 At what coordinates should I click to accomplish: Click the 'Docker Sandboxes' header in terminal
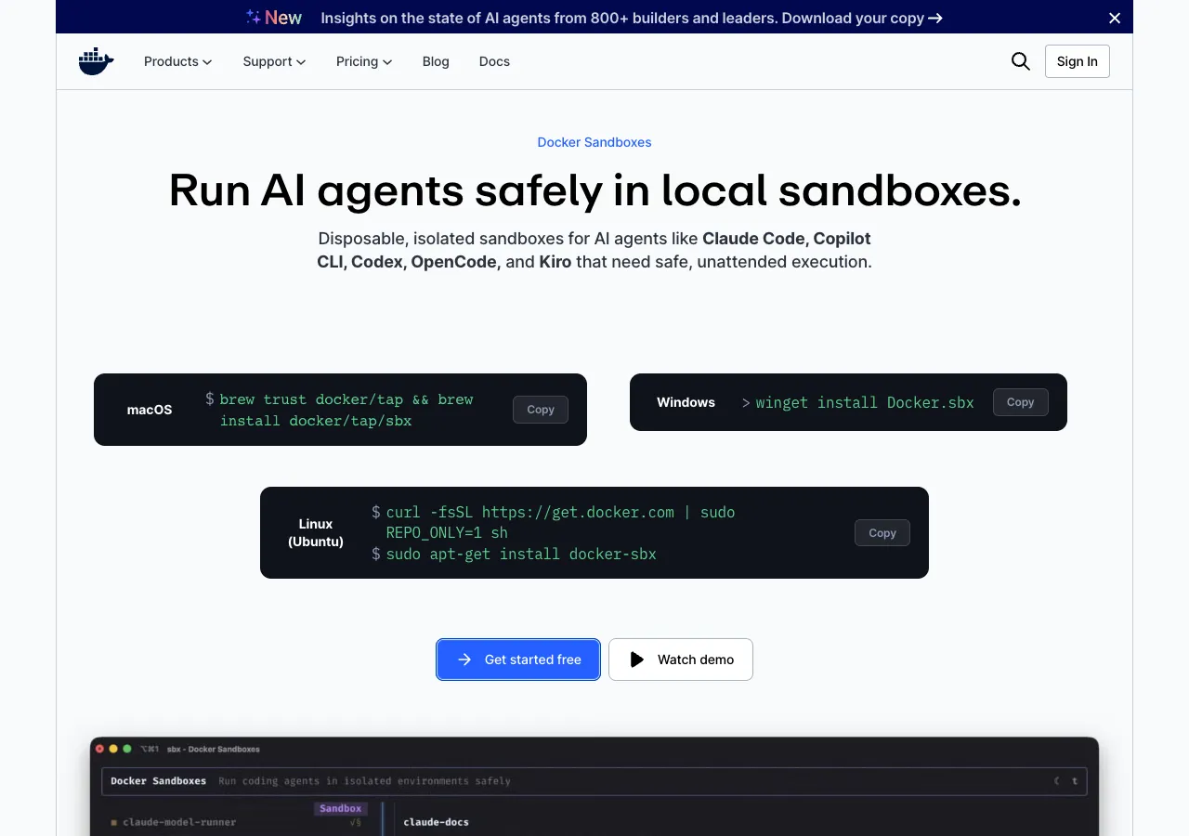click(x=158, y=781)
